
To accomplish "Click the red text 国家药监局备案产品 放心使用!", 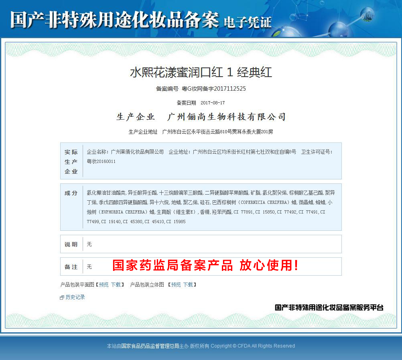I will [x=205, y=265].
